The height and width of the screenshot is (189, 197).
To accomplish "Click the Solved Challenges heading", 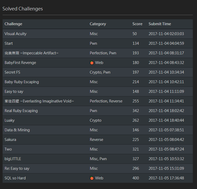I will tap(23, 9).
